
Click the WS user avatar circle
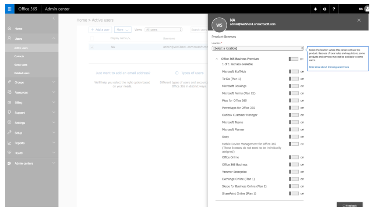tap(219, 25)
